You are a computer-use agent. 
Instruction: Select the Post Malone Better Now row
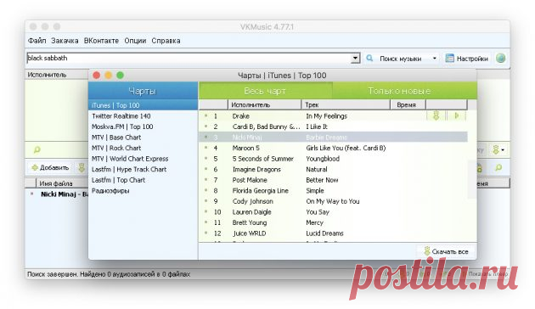333,180
